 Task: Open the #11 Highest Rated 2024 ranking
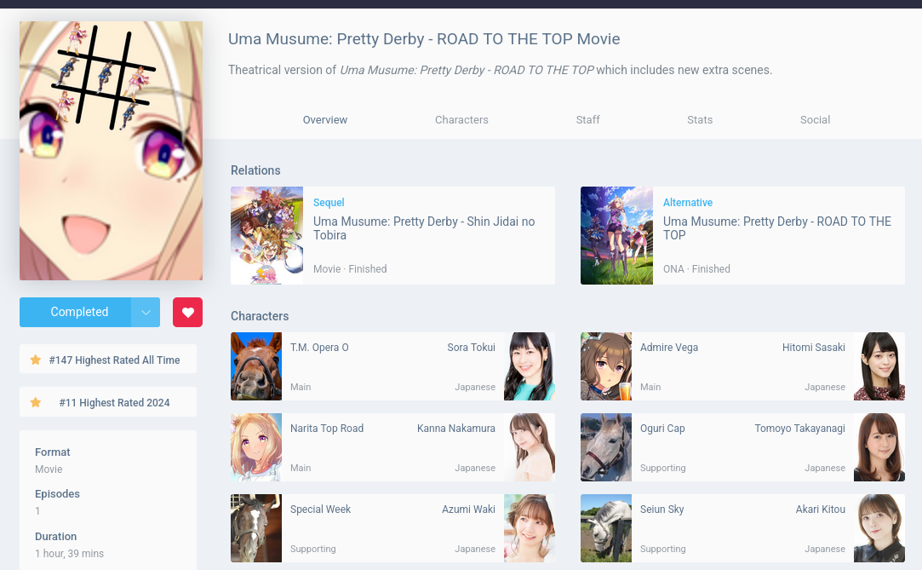pyautogui.click(x=108, y=402)
